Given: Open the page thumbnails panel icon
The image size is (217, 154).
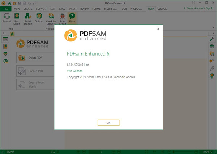Looking at the screenshot, I should [x=5, y=39].
